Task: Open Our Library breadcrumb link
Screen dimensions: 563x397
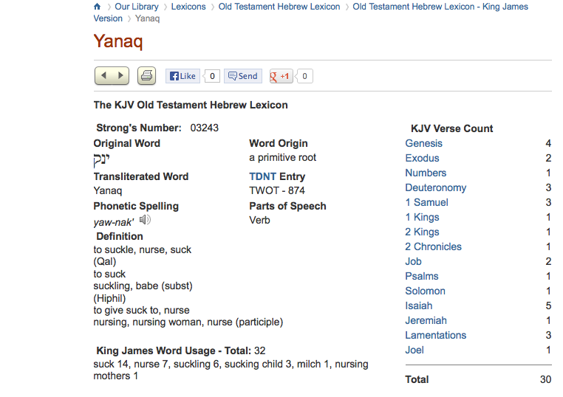Action: (x=136, y=7)
